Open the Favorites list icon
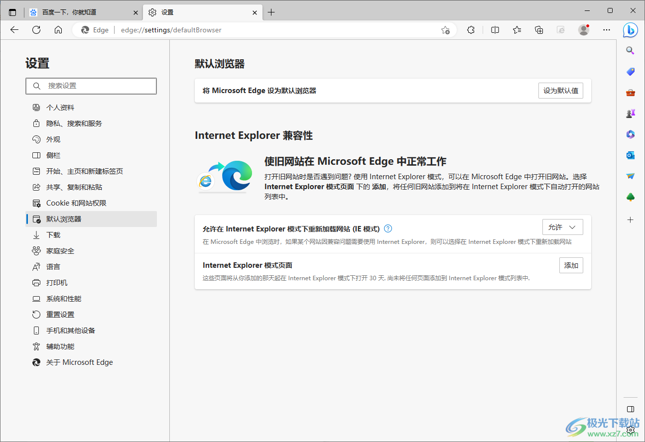The height and width of the screenshot is (442, 645). (517, 30)
